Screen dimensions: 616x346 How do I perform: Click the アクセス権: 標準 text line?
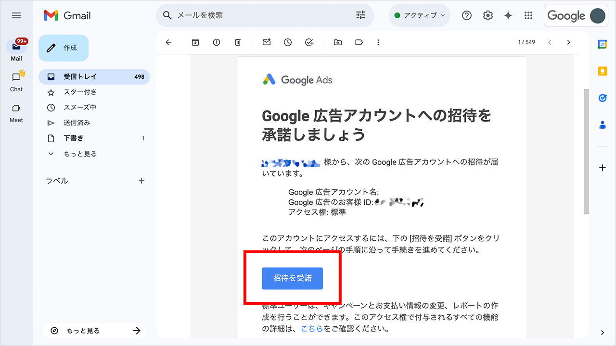(317, 212)
